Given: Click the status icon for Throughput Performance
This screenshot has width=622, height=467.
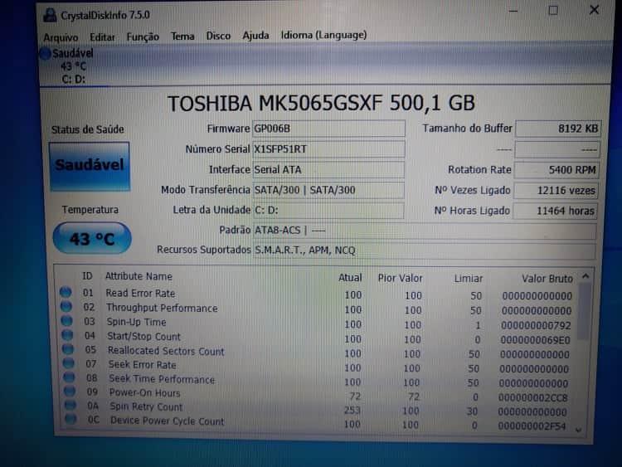Looking at the screenshot, I should pos(66,306).
